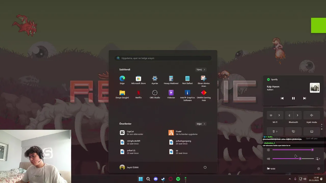Open Steam from the taskbar

point(163,179)
